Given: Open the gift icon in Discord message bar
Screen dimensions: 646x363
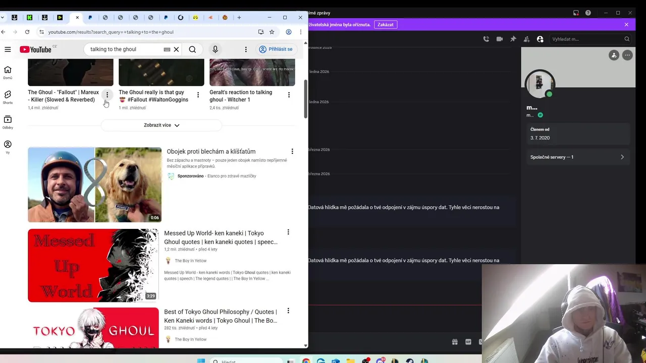Looking at the screenshot, I should tap(455, 342).
